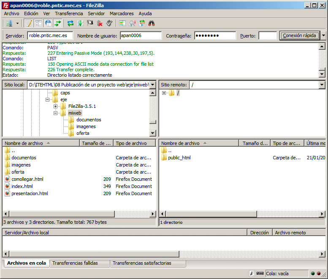Click the Firefox icon beside comollegar.html
The image size is (328, 279).
click(7, 179)
